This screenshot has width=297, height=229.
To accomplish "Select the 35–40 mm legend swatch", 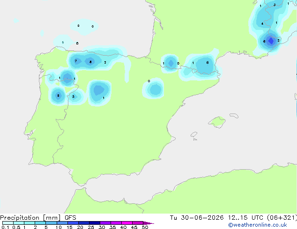I will 116,223.
